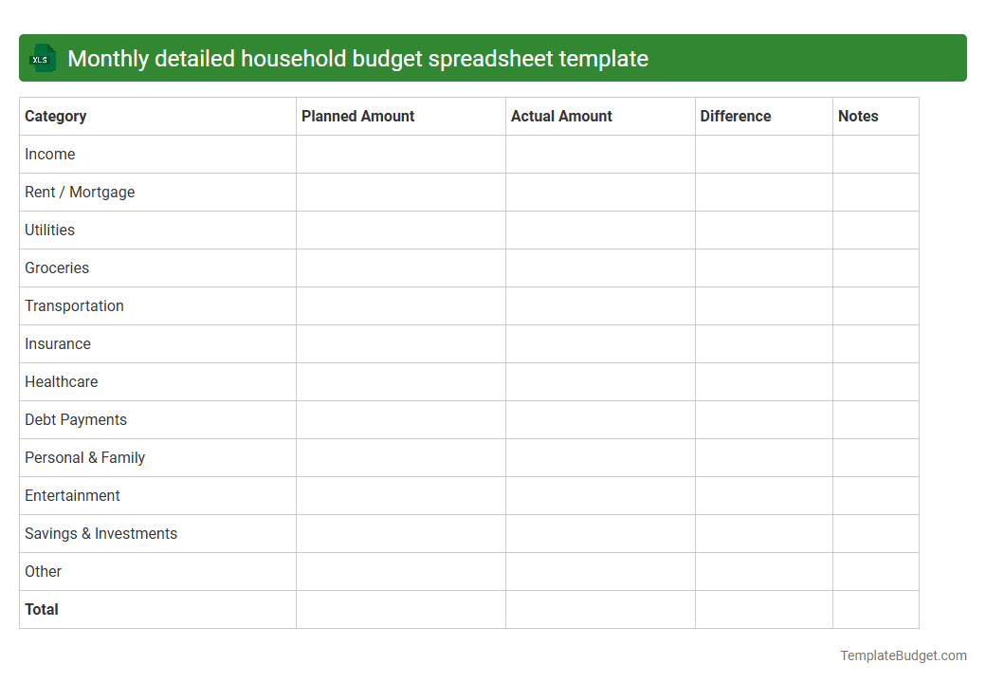Select the Groceries row
986x683 pixels.
click(57, 268)
